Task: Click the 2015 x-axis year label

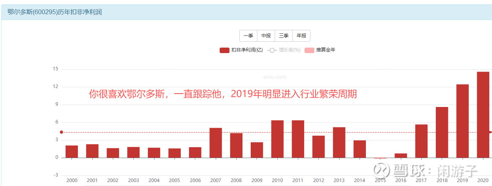Action: click(x=380, y=180)
